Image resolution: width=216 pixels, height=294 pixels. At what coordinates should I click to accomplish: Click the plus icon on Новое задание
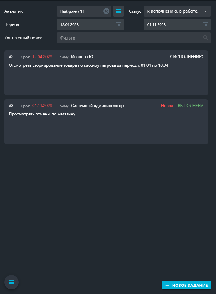coord(167,285)
